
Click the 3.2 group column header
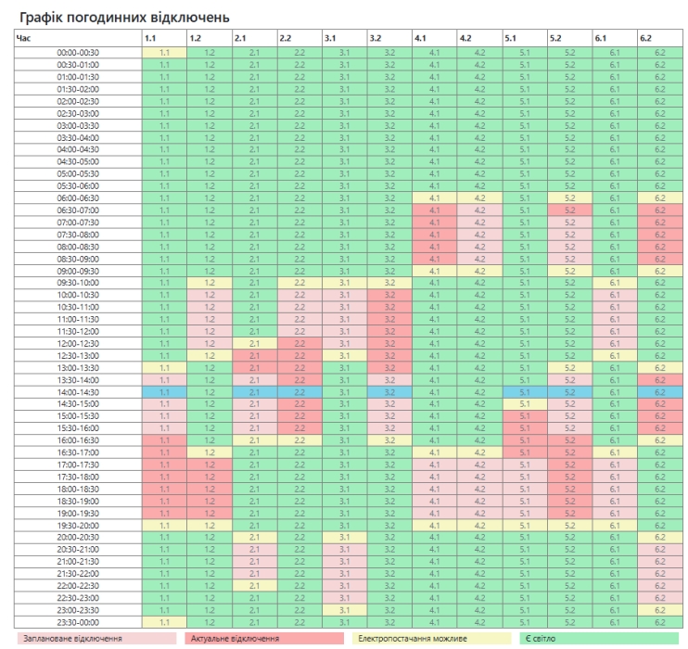coord(388,40)
